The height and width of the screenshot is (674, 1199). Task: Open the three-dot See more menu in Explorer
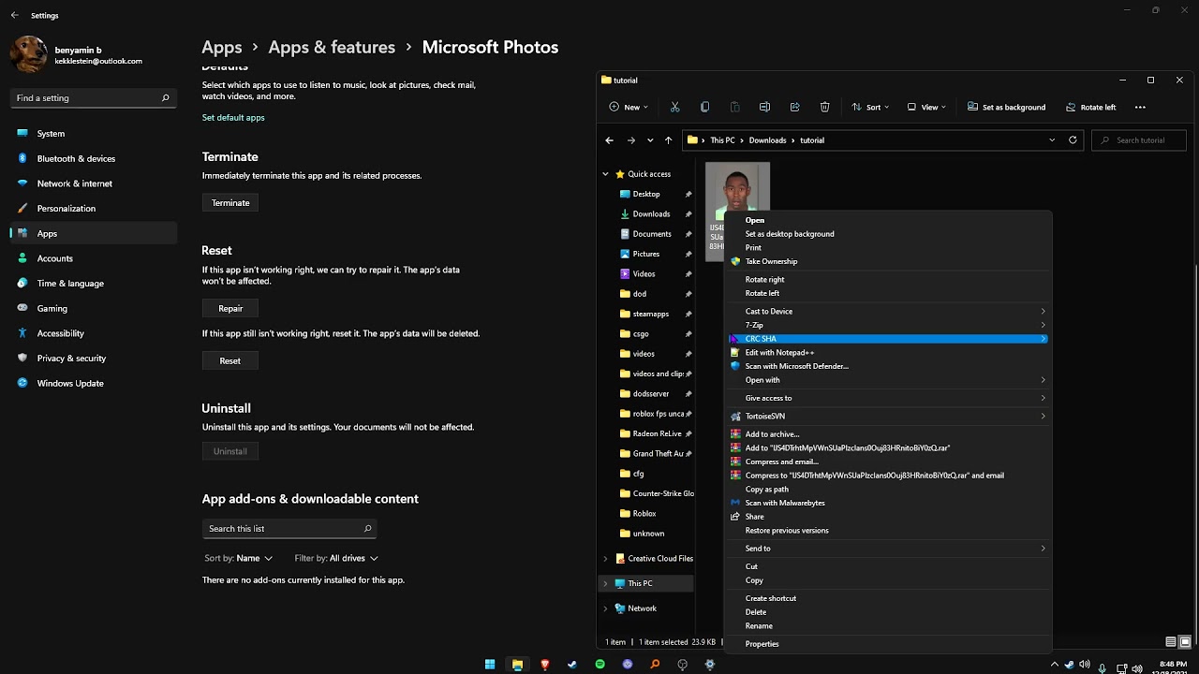click(1140, 107)
